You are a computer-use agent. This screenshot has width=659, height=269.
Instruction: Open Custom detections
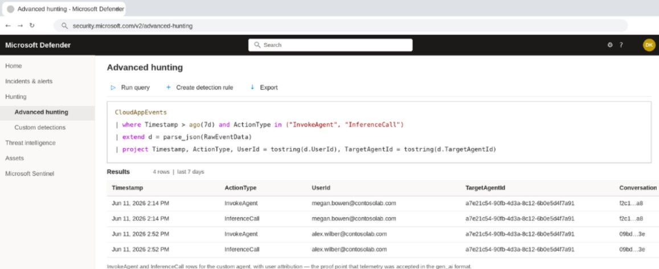coord(40,127)
